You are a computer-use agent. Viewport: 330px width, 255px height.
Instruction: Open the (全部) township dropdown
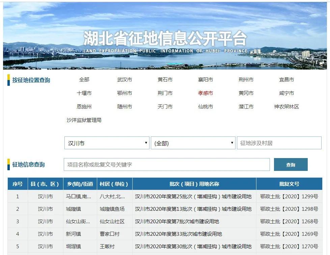[x=193, y=143]
